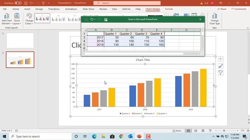Open Chart Styles brush button
Screen dimensions: 250x140
pyautogui.click(x=221, y=66)
